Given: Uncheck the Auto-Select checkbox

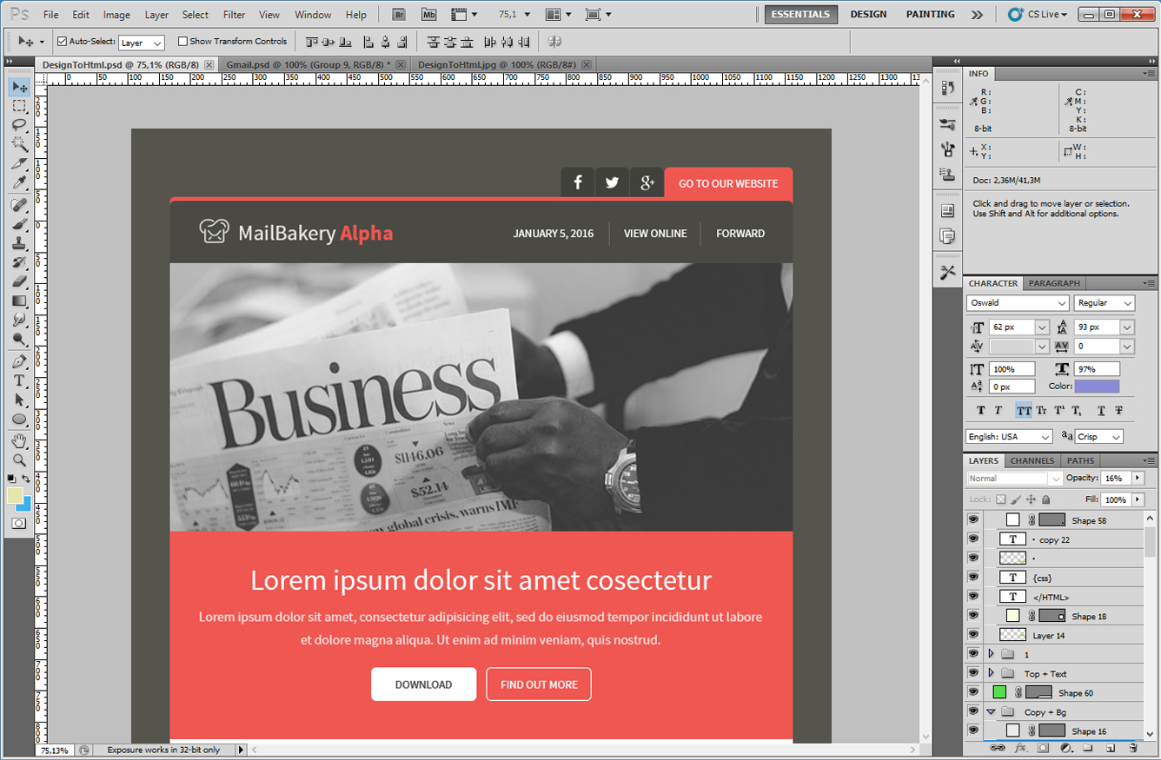Looking at the screenshot, I should click(x=62, y=41).
